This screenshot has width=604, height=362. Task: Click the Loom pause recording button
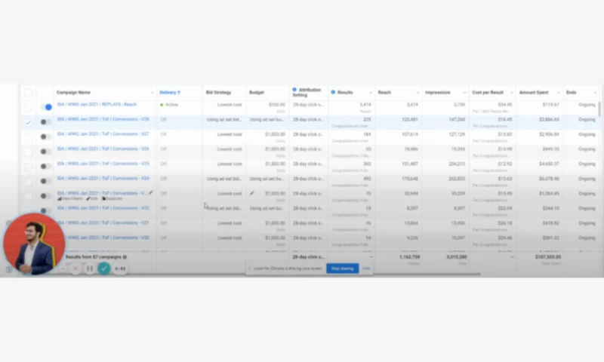(x=89, y=268)
